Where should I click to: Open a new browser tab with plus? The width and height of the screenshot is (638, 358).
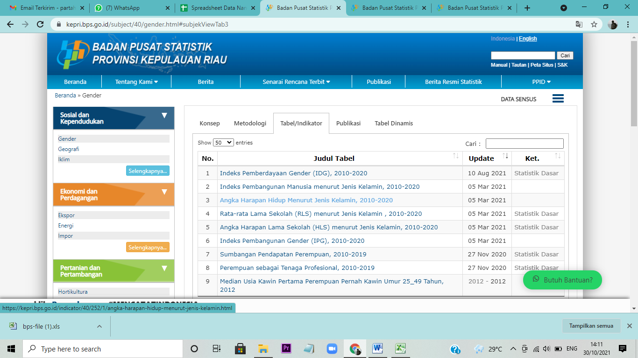click(x=527, y=8)
